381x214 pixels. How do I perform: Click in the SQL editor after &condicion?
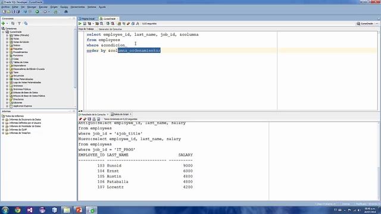[126, 45]
